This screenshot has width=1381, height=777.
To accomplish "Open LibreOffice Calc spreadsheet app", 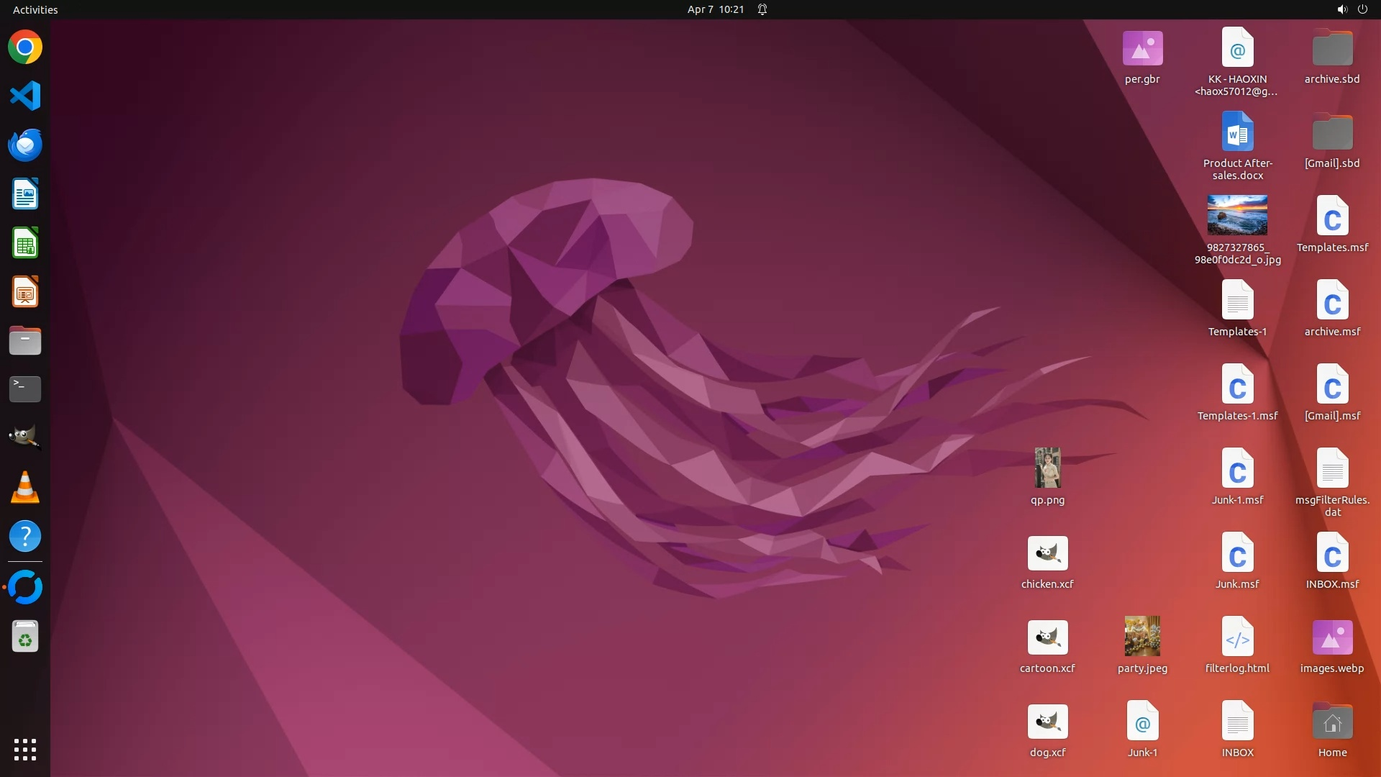I will pos(25,243).
